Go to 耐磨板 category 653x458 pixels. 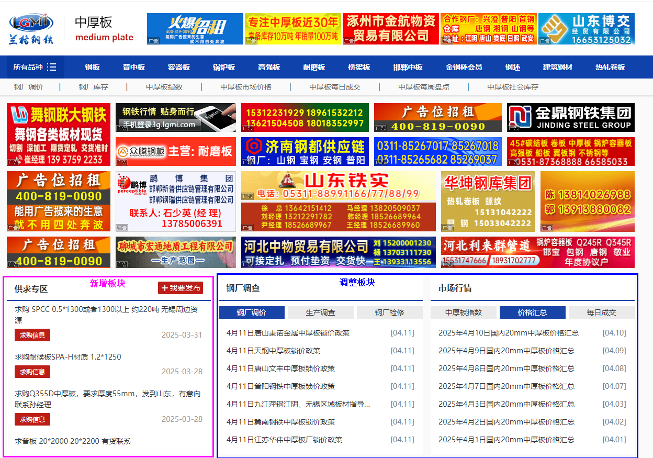pyautogui.click(x=314, y=67)
